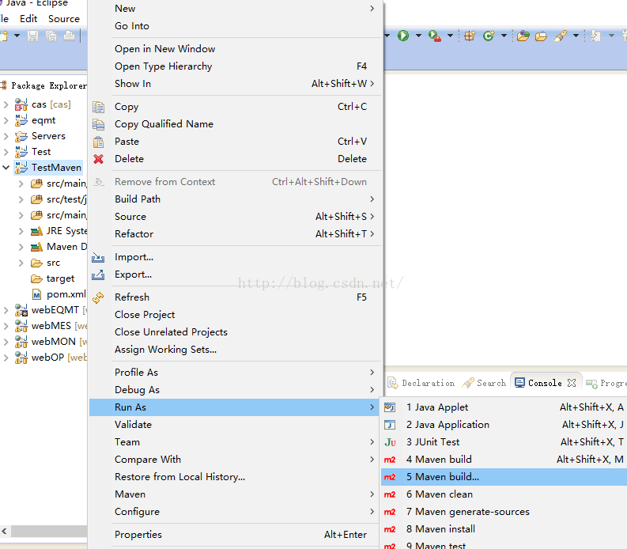627x549 pixels.
Task: Click the red Delete X icon
Action: [x=98, y=159]
